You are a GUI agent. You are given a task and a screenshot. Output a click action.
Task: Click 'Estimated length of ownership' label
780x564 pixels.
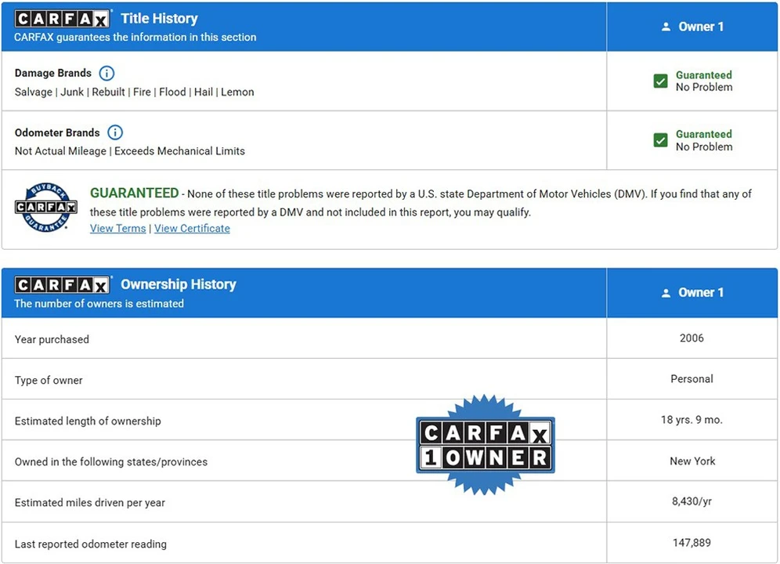click(88, 421)
